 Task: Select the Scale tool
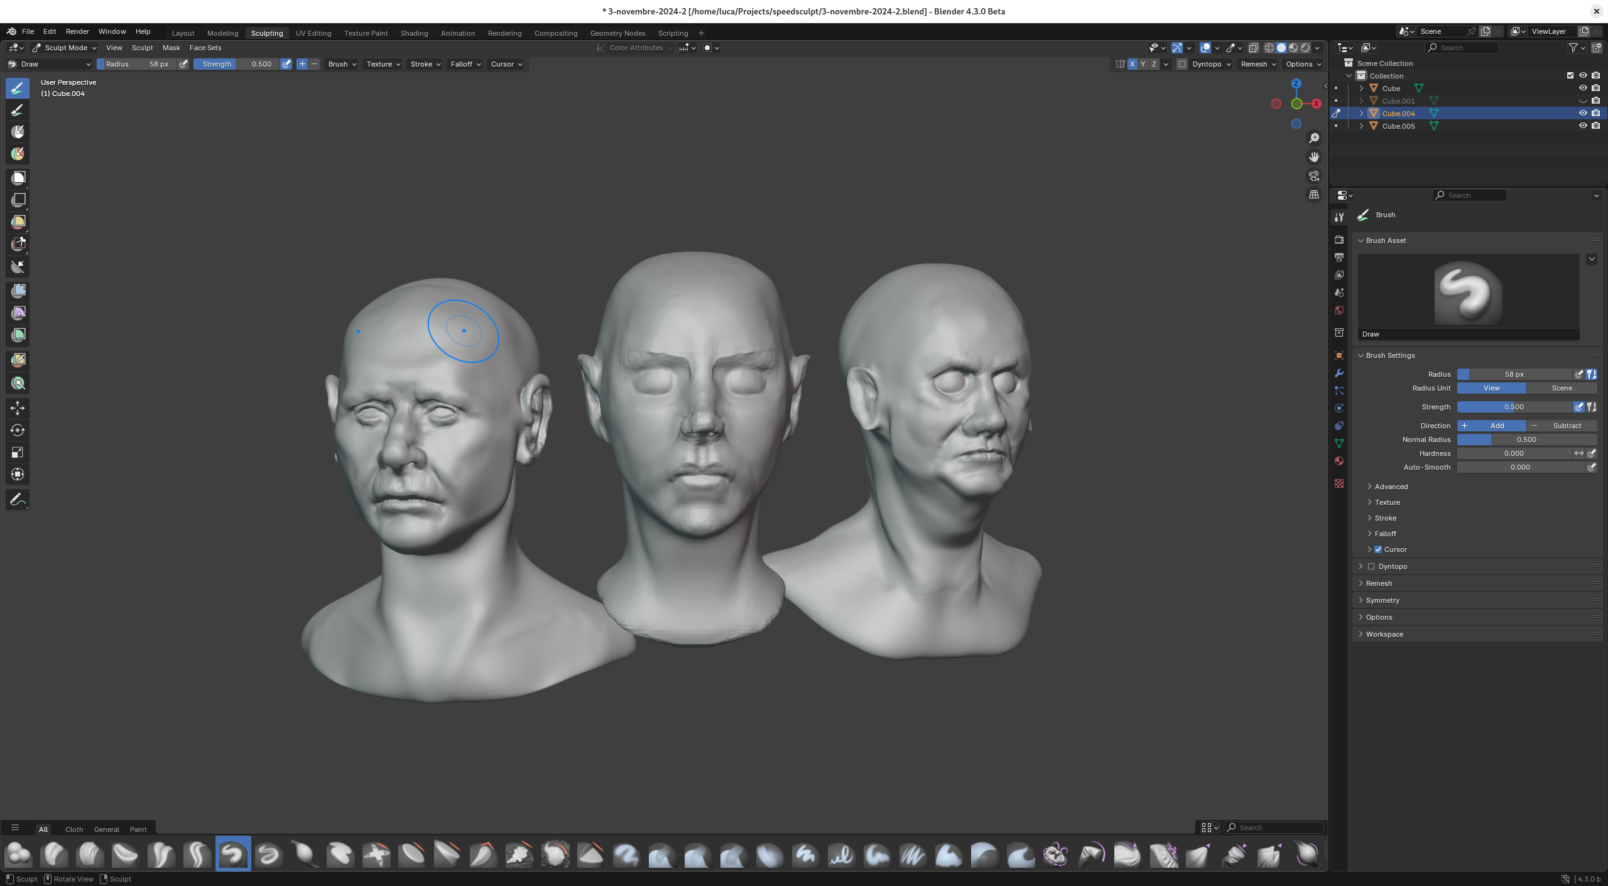coord(18,452)
